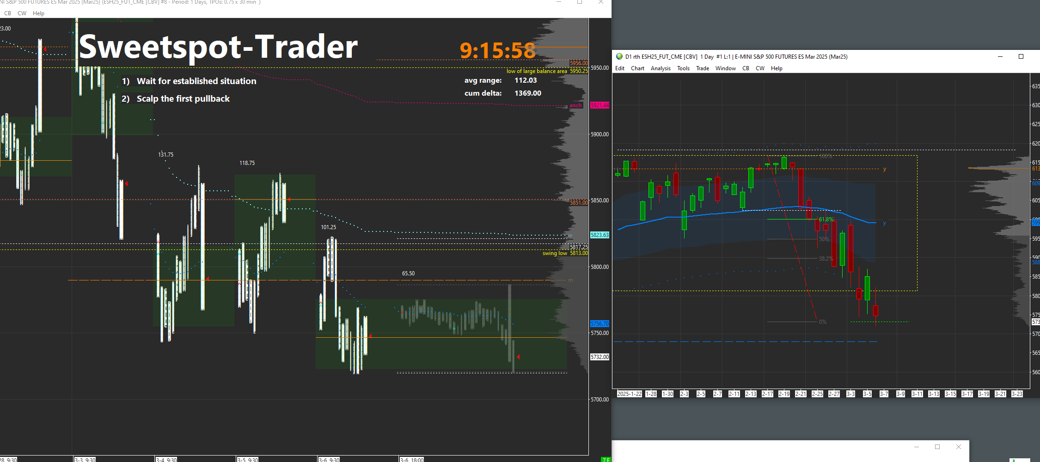Open the CB menu in the left TPO chart window
The image size is (1040, 462).
[7, 13]
